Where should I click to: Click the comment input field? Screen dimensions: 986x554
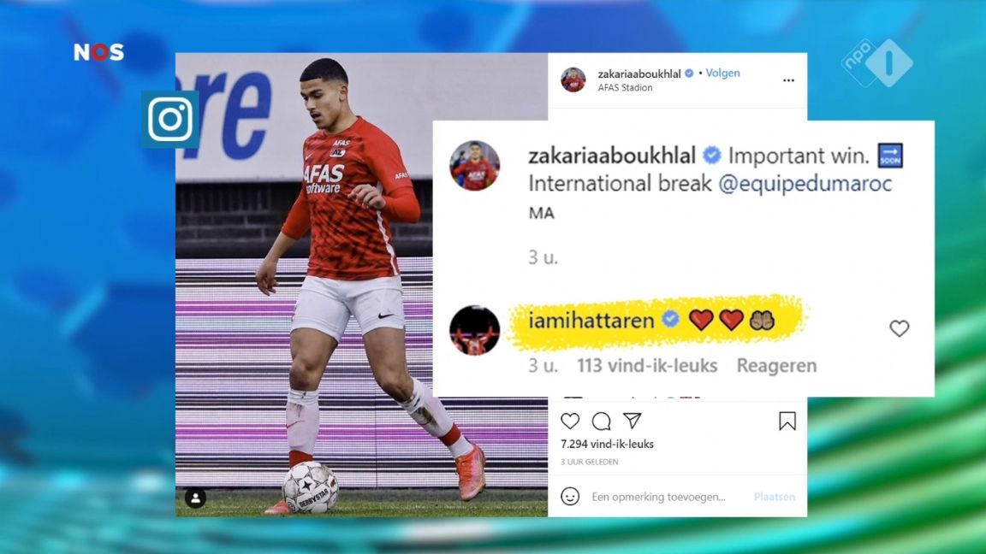click(668, 497)
